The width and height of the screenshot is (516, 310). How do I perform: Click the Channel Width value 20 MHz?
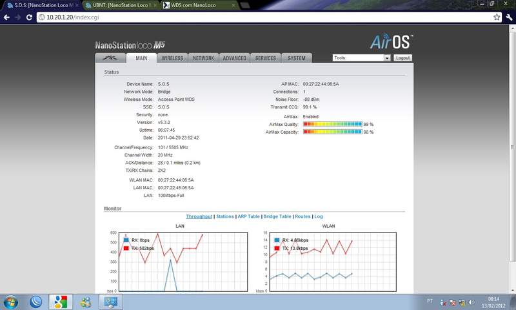pos(165,155)
